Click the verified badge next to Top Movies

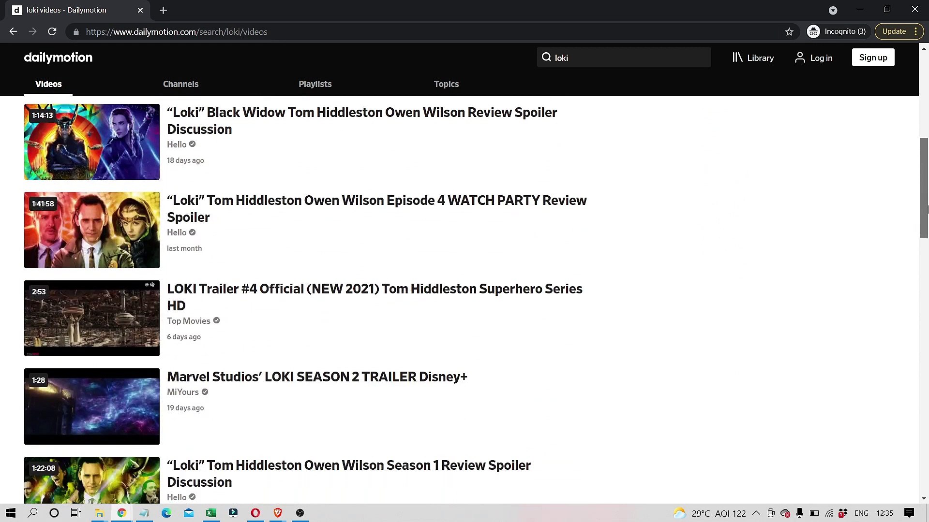216,320
